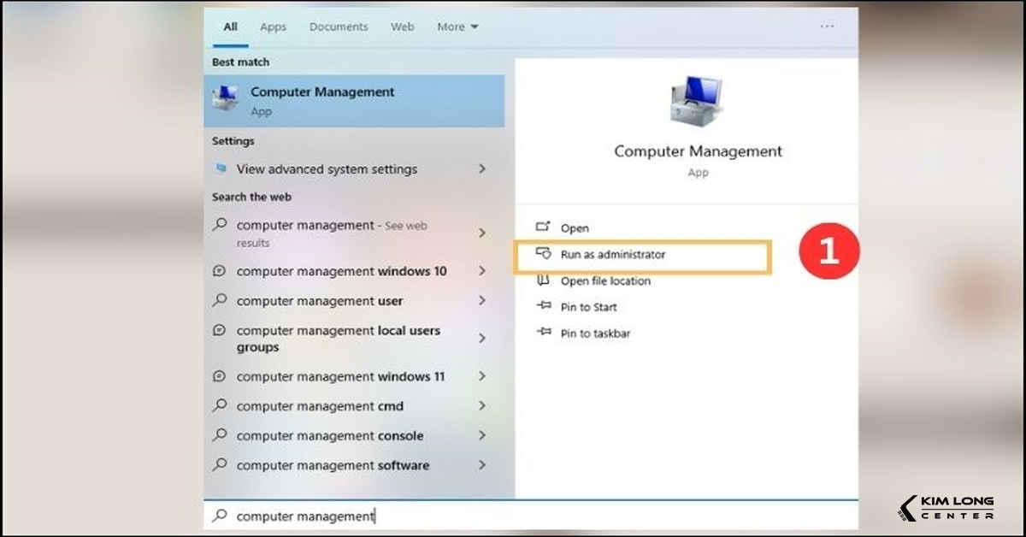Click the Pin to taskbar pin icon

coord(543,333)
